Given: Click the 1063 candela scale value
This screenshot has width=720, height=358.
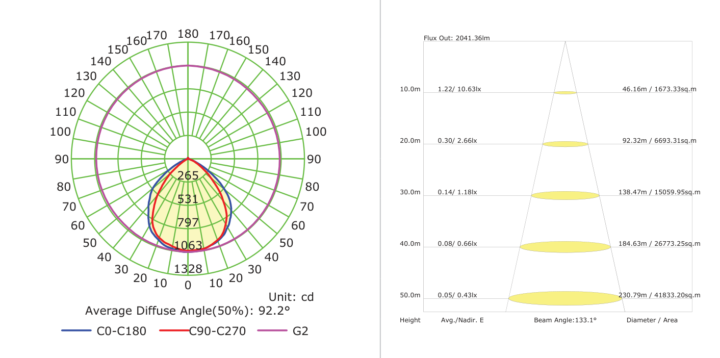Looking at the screenshot, I should coord(188,246).
